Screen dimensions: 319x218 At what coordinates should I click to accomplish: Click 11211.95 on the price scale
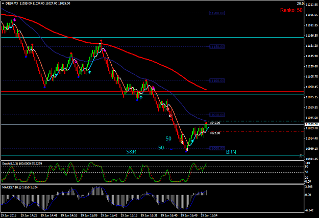coord(312,5)
